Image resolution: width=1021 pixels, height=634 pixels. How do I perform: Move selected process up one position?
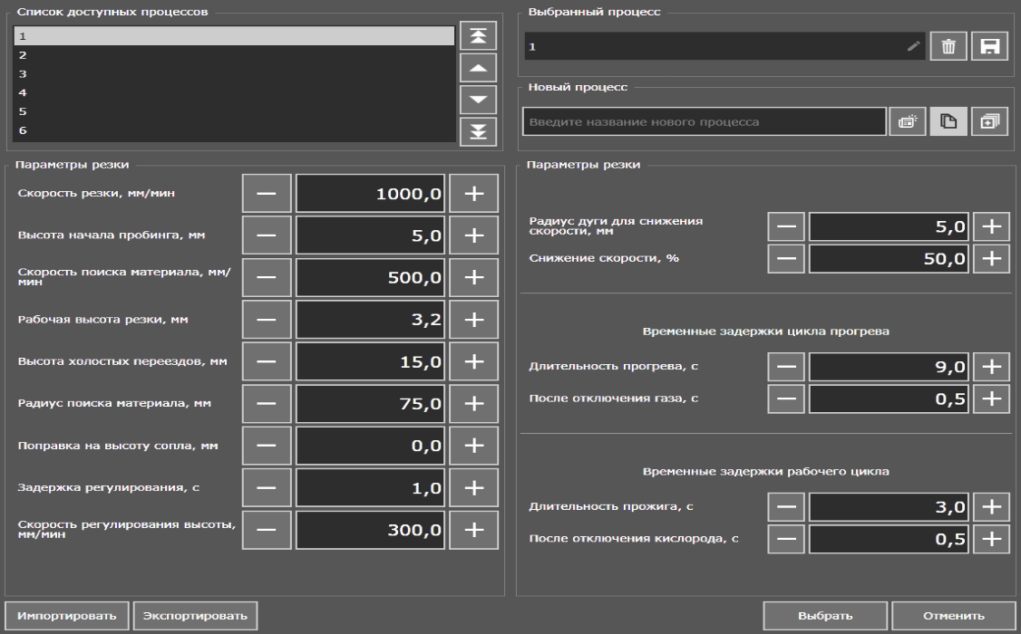click(480, 69)
